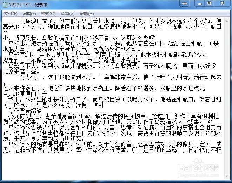The height and width of the screenshot is (183, 232).
Task: Open the 查看(V) menu
Action: [67, 14]
